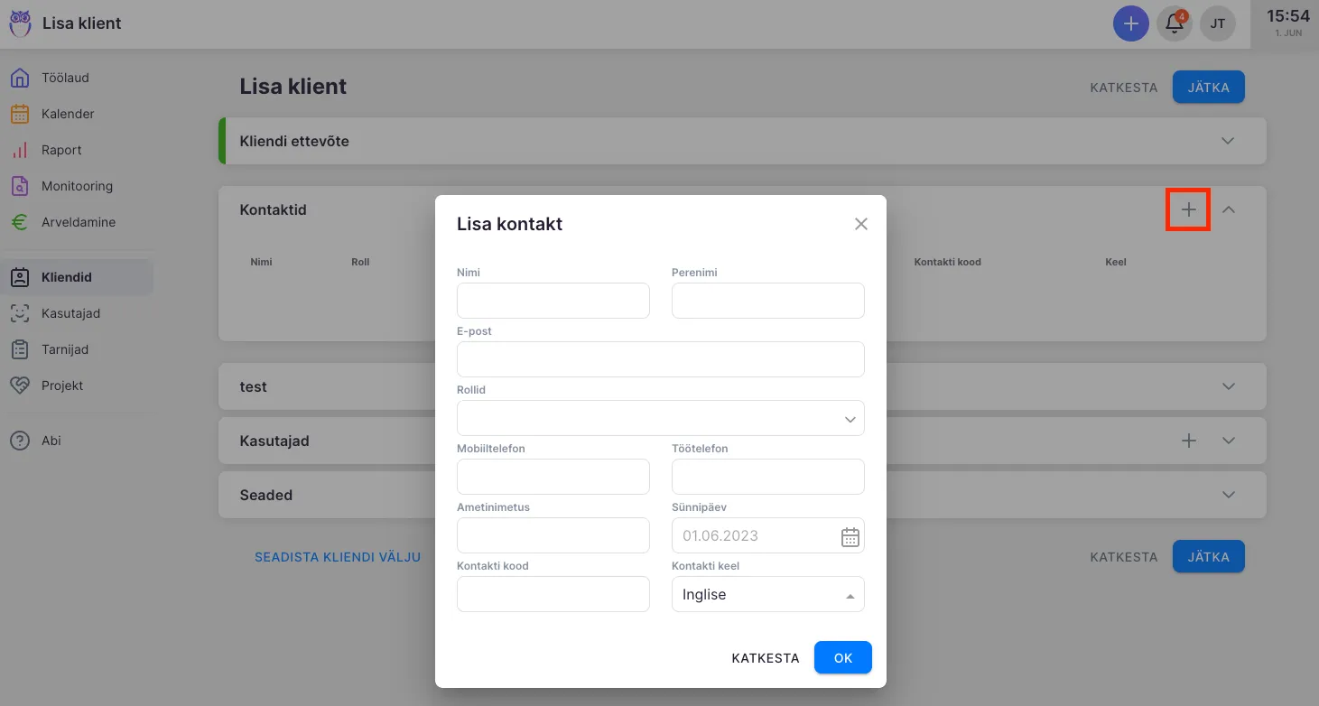This screenshot has width=1319, height=706.
Task: Expand the Kliendi ettevõte section
Action: [1227, 141]
